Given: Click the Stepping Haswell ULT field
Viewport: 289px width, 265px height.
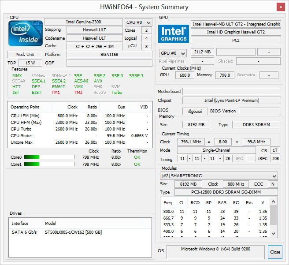Looking at the screenshot, I should click(x=94, y=30).
